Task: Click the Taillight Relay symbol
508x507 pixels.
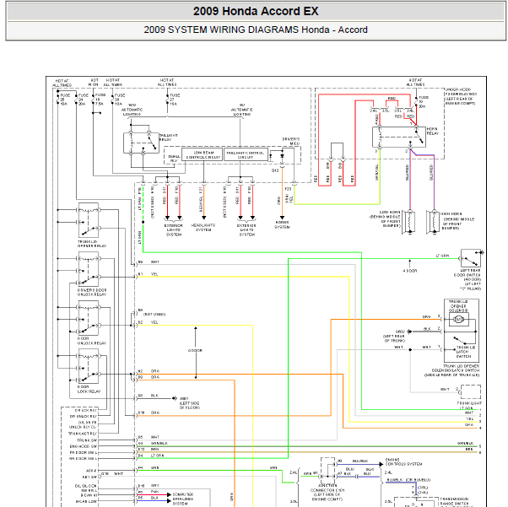Action: 141,143
